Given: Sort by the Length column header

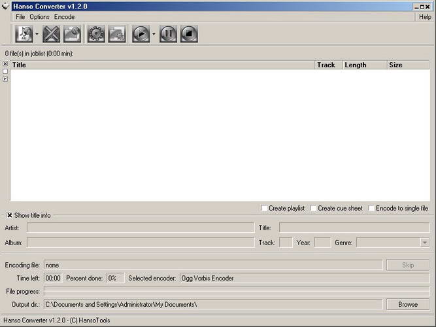Looking at the screenshot, I should pos(365,65).
